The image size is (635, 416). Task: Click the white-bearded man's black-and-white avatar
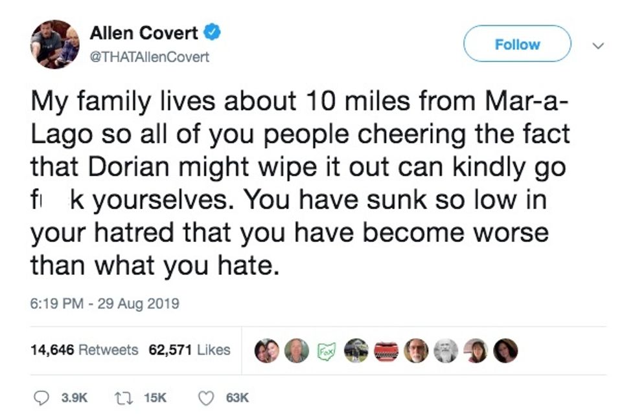pos(446,350)
